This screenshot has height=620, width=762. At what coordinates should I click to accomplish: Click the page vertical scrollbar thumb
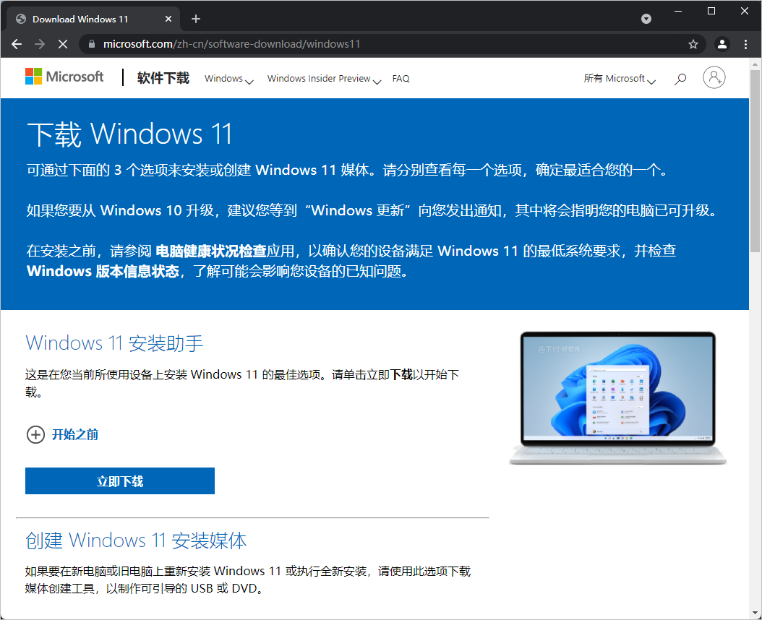[755, 161]
